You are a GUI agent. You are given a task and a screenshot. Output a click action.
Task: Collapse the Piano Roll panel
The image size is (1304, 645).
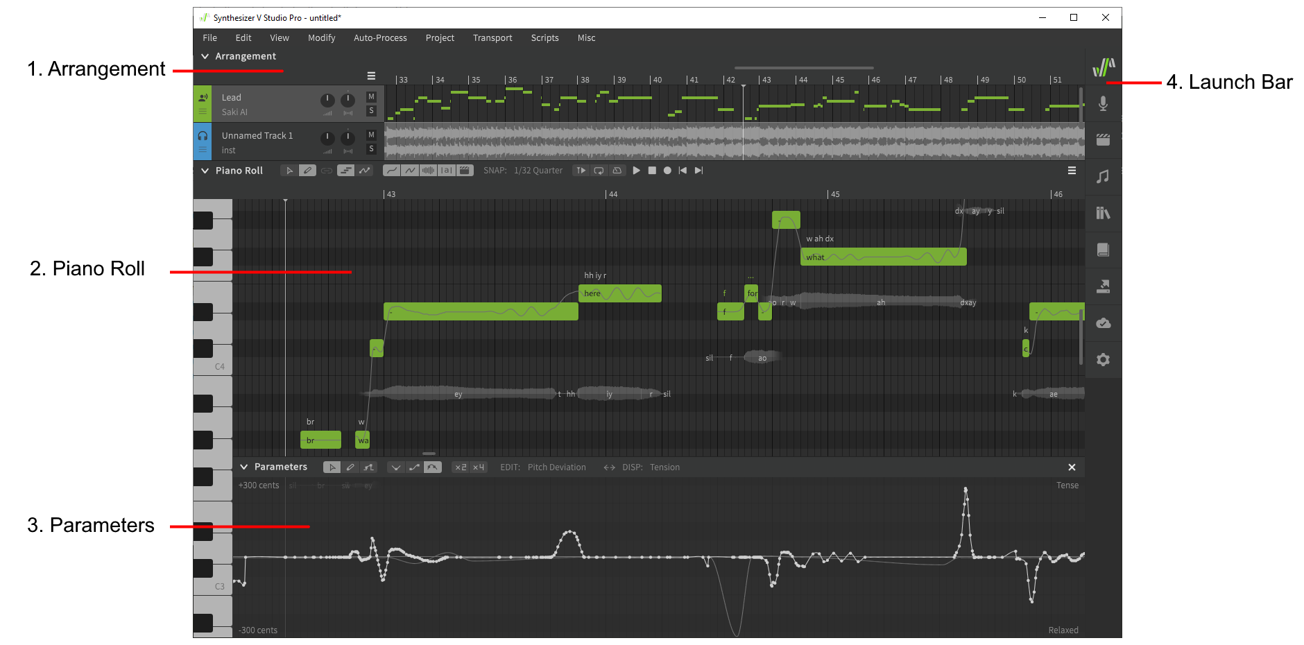[205, 171]
